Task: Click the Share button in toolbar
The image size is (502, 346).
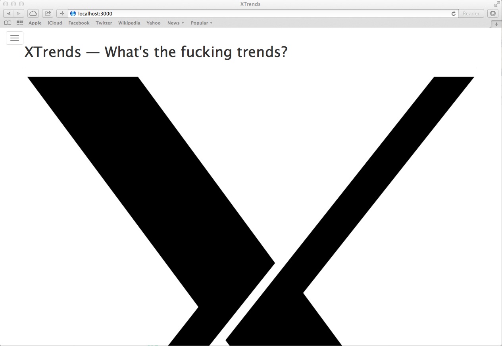Action: click(x=48, y=13)
